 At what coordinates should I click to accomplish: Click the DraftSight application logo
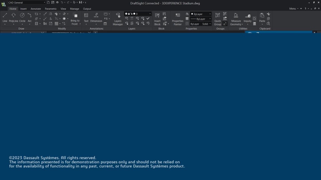point(3,4)
